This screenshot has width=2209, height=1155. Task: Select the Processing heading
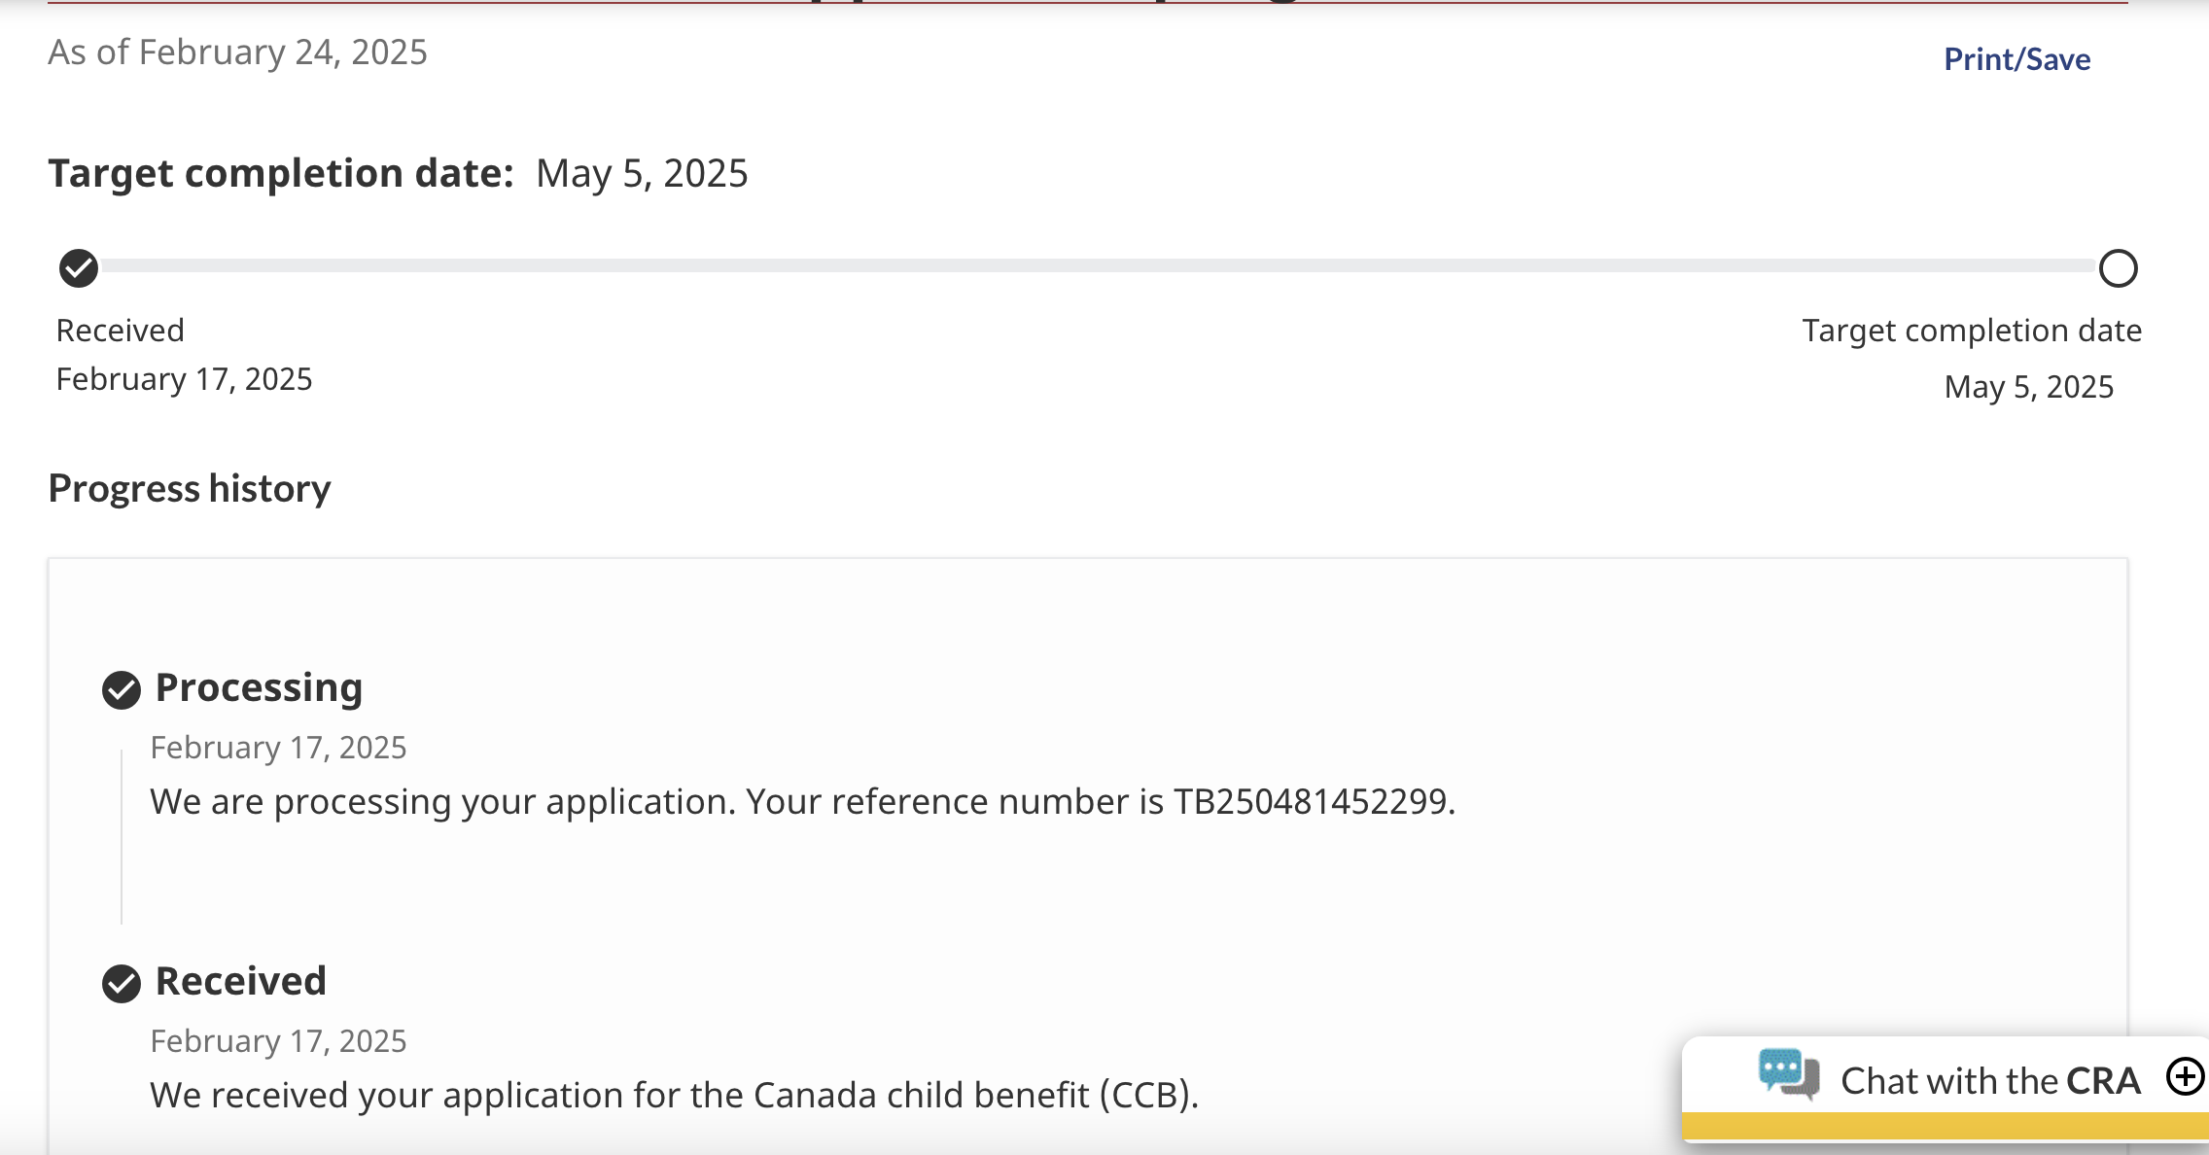259,688
